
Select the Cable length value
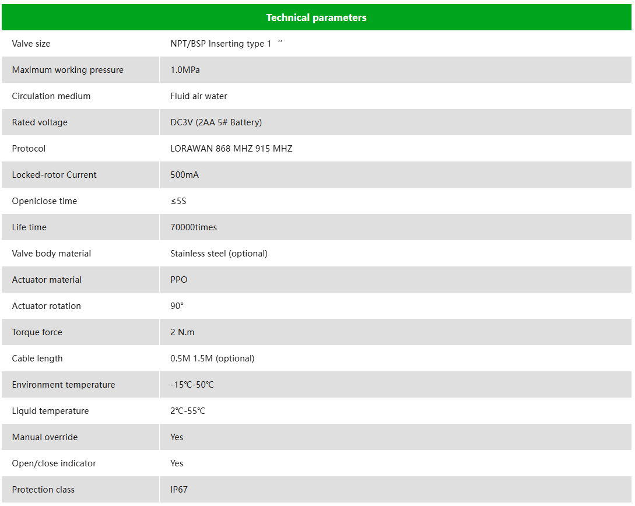212,359
